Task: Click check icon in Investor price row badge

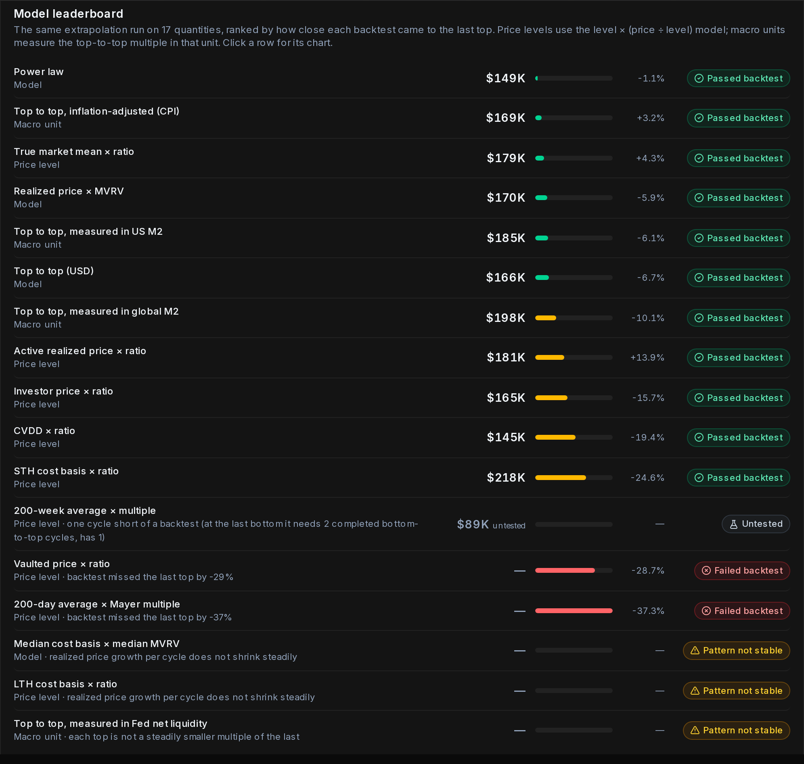Action: (x=699, y=397)
